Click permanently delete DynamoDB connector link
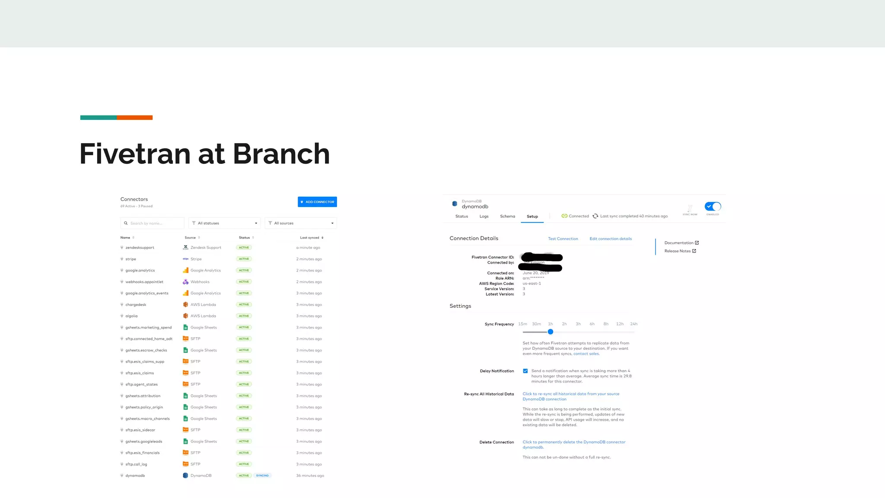Screen dimensions: 885x498 point(574,444)
